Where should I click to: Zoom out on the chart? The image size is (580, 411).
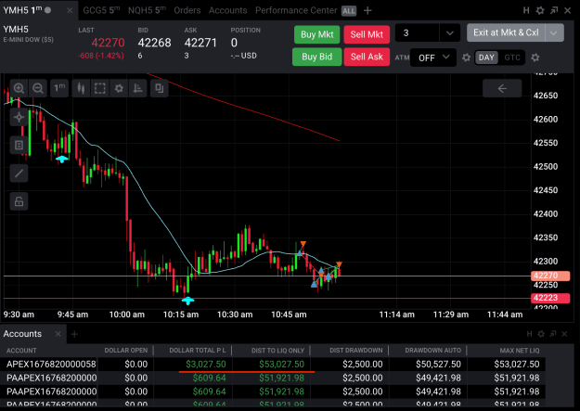point(38,88)
